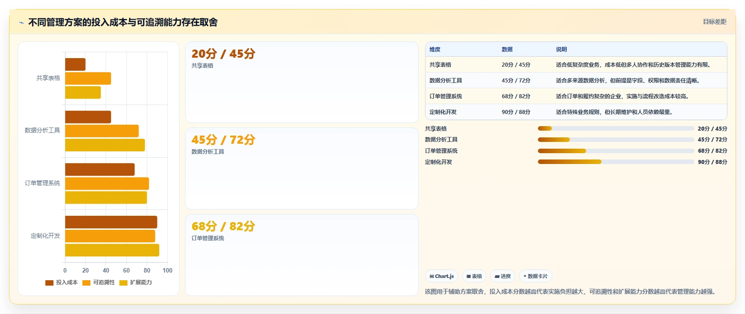Screen dimensions: 745x314
Task: Click the 可追溯性 bar for 订单管理系统 in the chart
Action: pos(107,183)
